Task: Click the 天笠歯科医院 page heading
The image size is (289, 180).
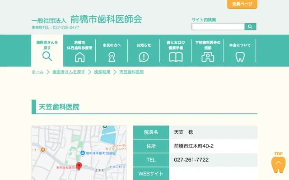Action: pos(59,107)
